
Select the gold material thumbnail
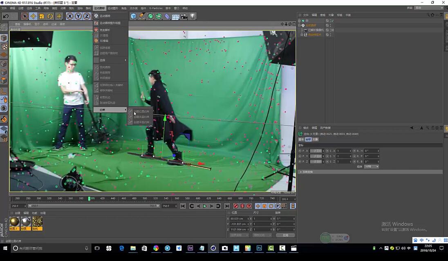coord(14,223)
